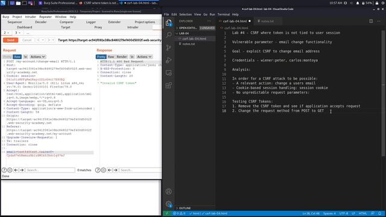
Task: Open the editor More Actions ellipsis
Action: pyautogui.click(x=379, y=21)
